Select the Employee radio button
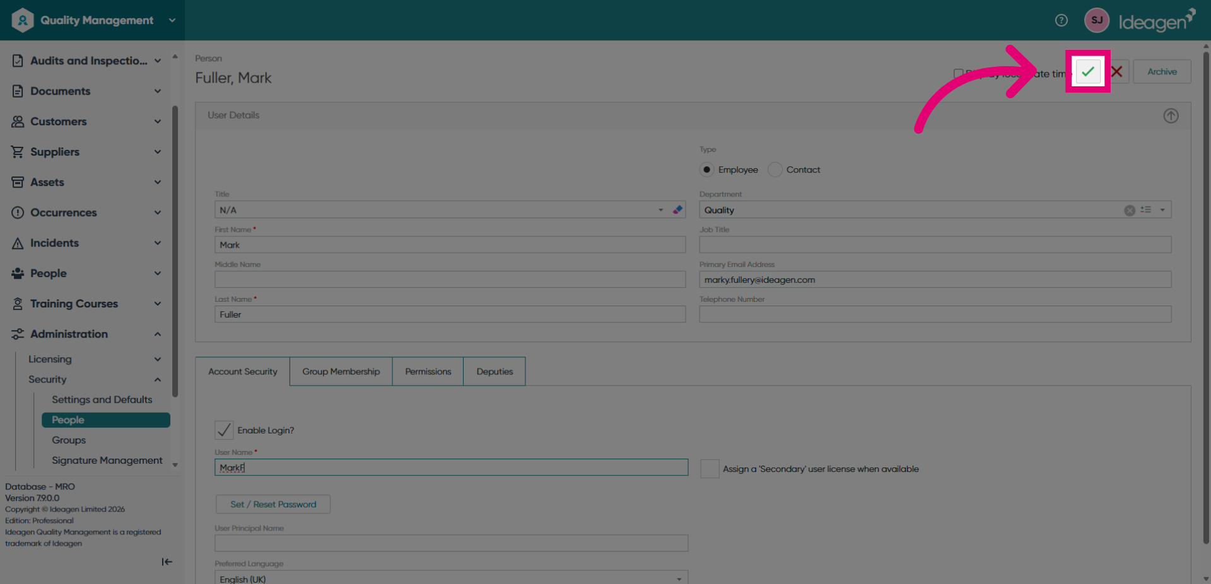Screen dimensions: 1211x584 [706, 169]
